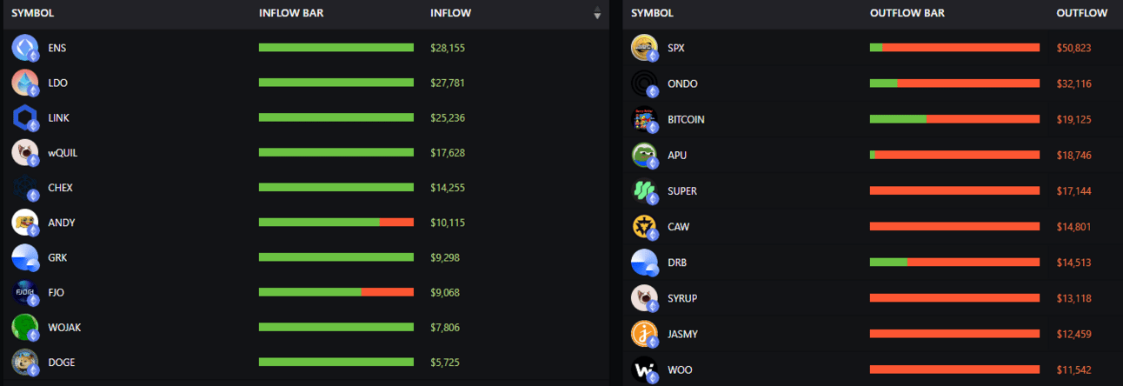Select the ENS symbol name
Image resolution: width=1123 pixels, height=386 pixels.
57,48
